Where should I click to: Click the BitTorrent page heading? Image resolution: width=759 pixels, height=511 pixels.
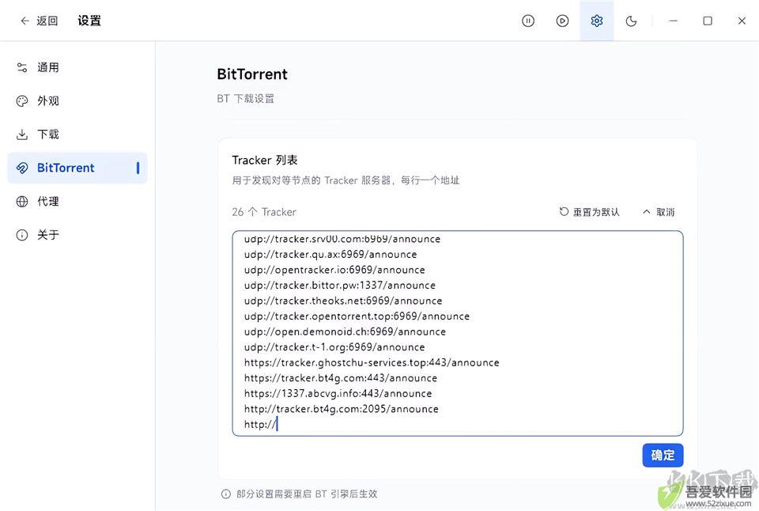[x=251, y=74]
